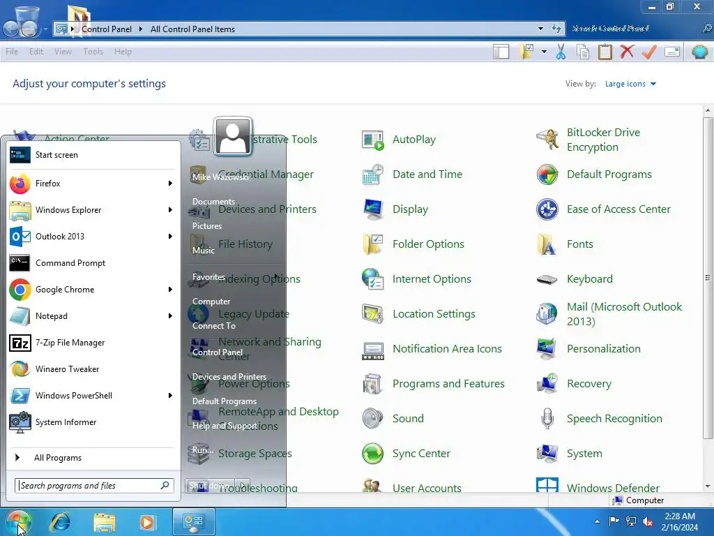Open Ease of Access Center
This screenshot has height=536, width=714.
[x=603, y=209]
